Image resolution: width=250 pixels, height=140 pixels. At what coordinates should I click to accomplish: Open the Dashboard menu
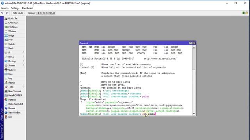[28, 8]
